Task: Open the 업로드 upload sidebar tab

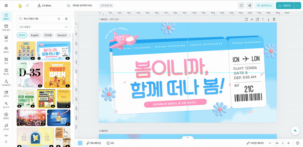Action: (x=6, y=50)
